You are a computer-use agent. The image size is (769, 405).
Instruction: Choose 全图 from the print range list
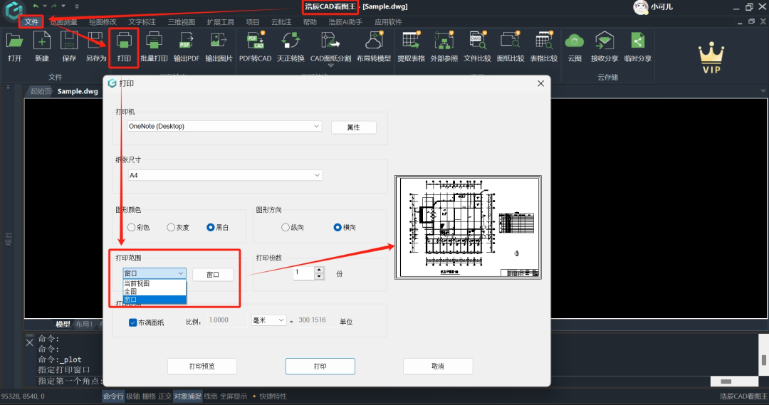[155, 291]
